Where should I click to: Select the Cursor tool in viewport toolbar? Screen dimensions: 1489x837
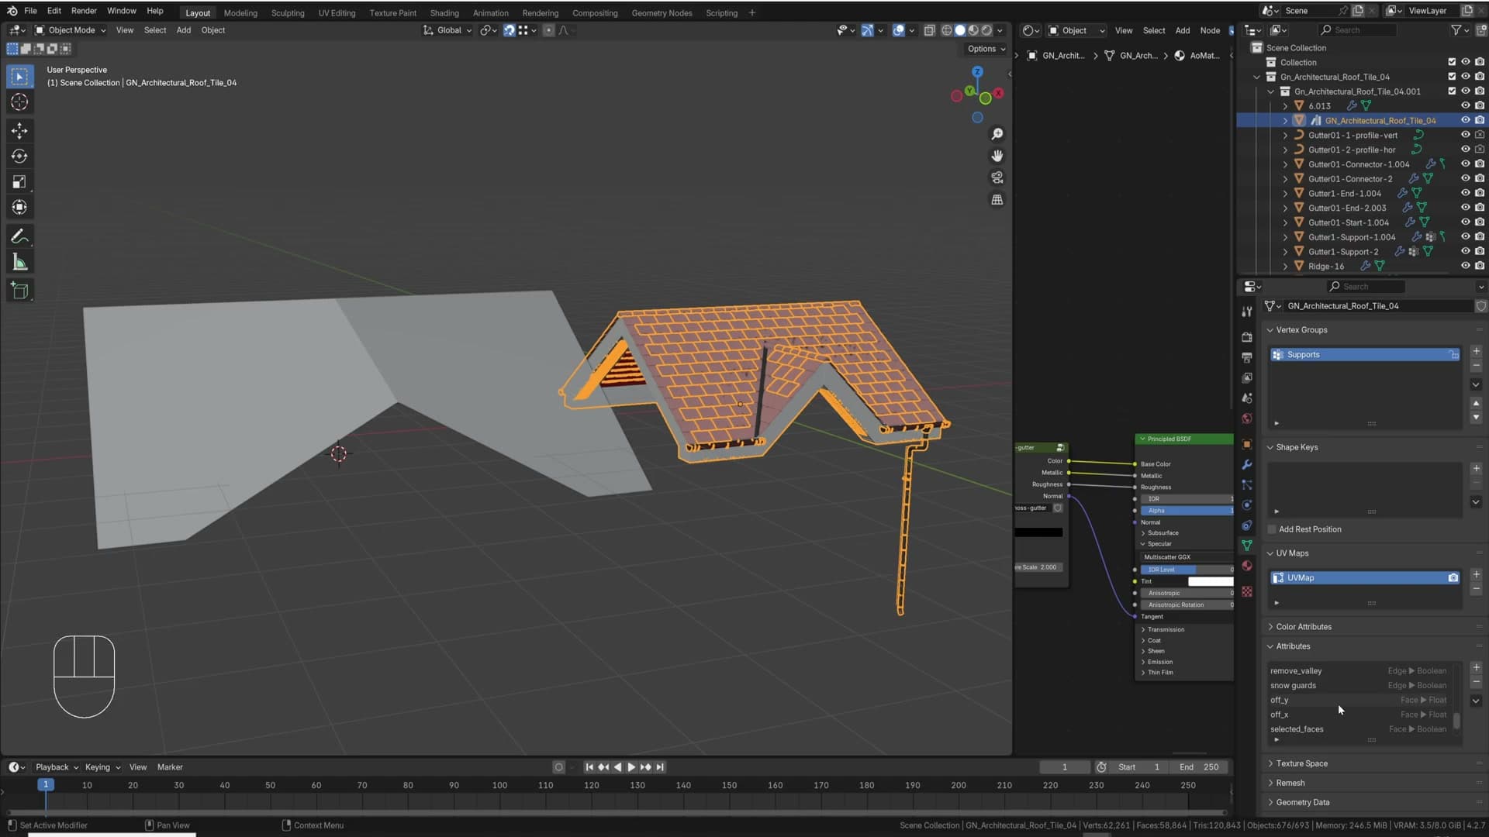point(19,102)
